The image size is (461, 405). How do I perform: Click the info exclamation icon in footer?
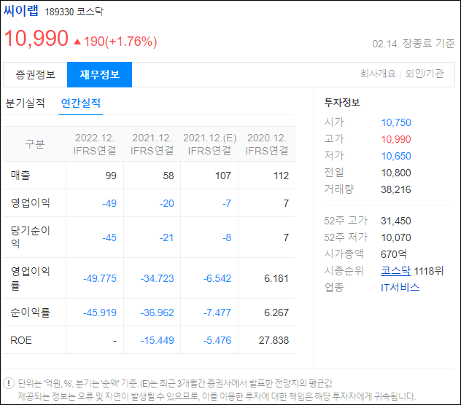coord(9,383)
